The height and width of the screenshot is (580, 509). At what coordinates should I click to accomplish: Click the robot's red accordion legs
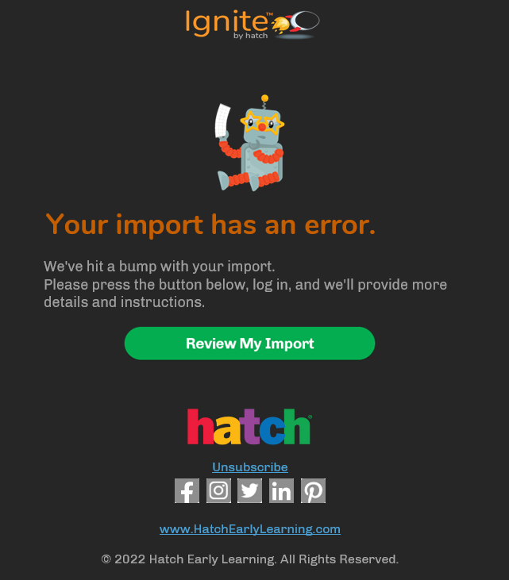[x=254, y=179]
